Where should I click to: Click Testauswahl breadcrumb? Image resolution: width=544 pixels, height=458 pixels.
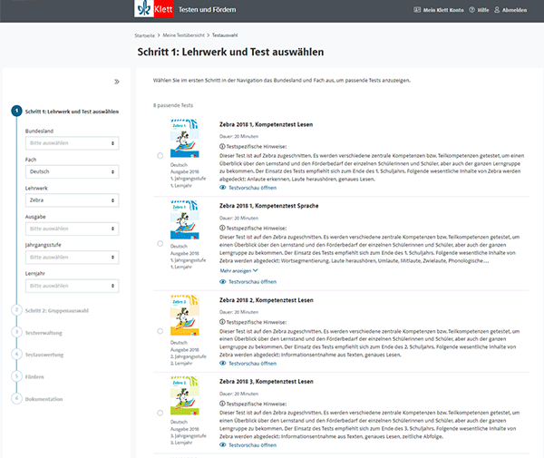pos(225,35)
